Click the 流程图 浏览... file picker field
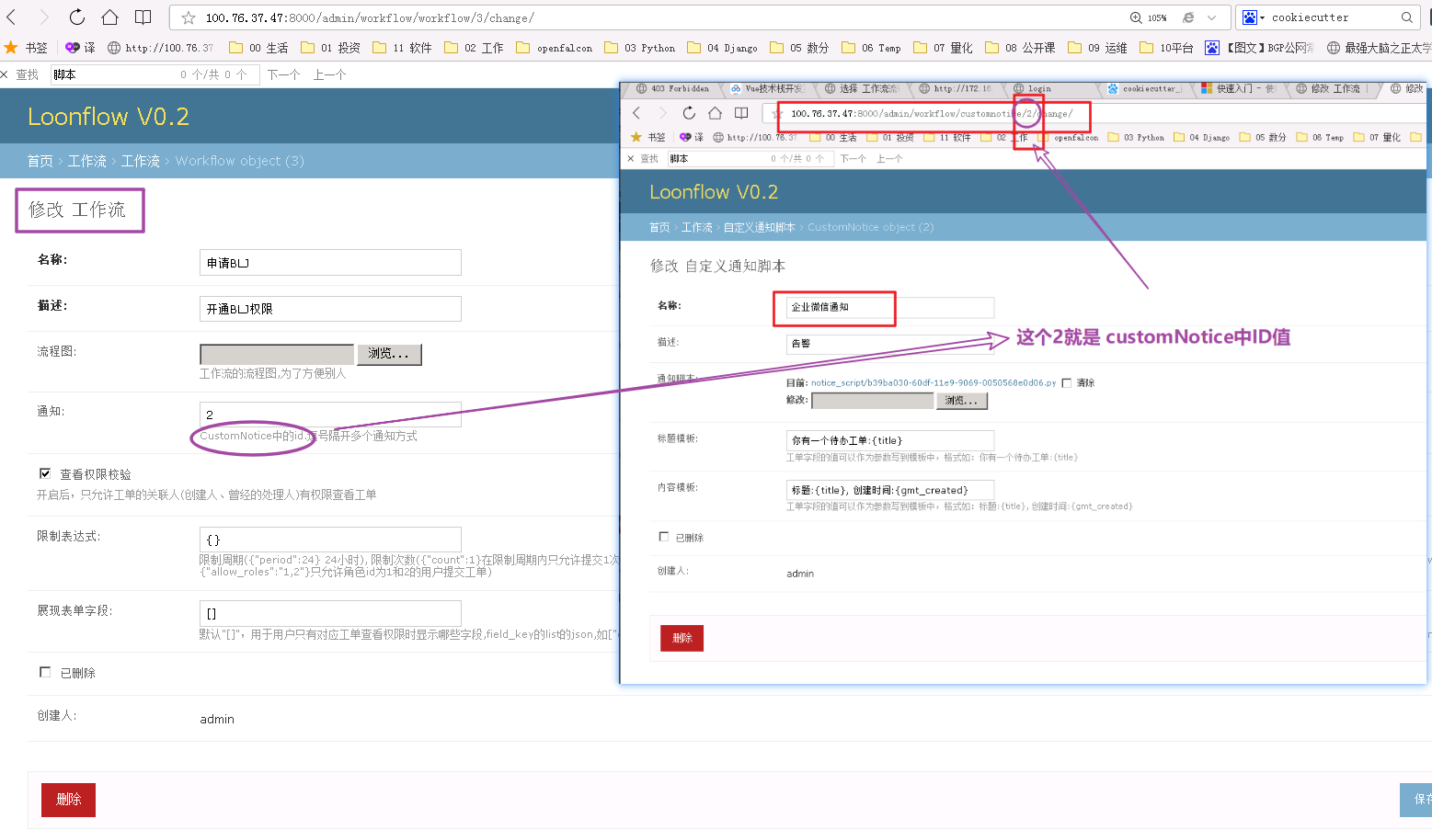Screen dimensions: 1432x830 pos(389,354)
